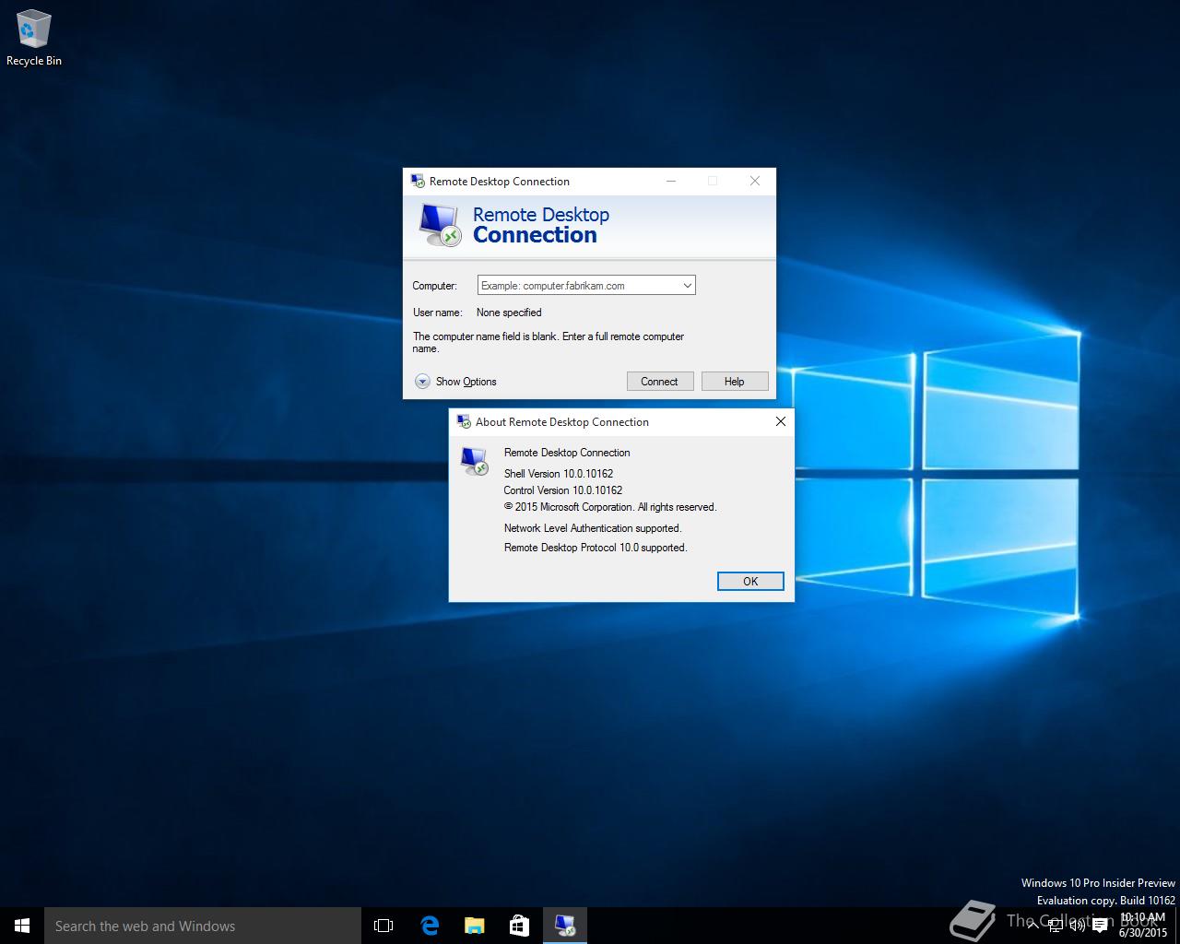Screen dimensions: 1180x944
Task: Click the Connect button
Action: [x=660, y=382]
